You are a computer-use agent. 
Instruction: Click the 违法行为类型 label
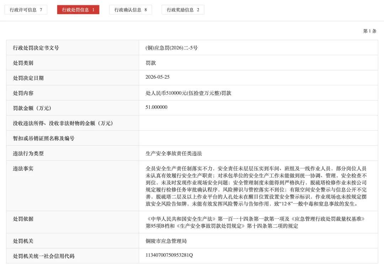[x=28, y=154]
